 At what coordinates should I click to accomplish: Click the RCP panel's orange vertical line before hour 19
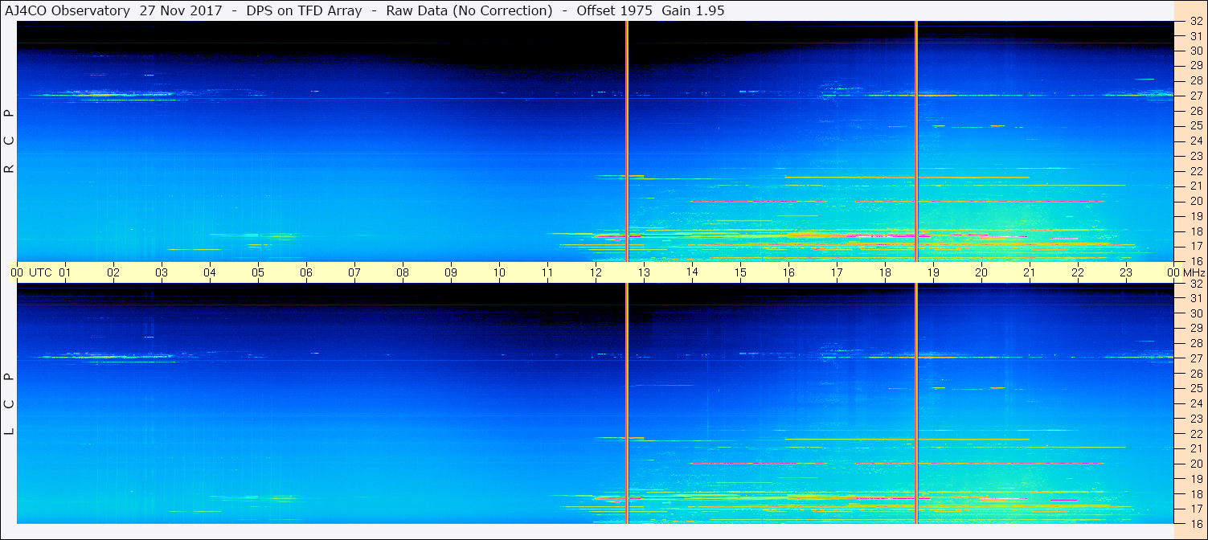915,141
